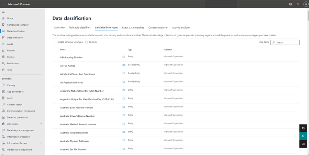Image resolution: width=309 pixels, height=155 pixels.
Task: Switch to the Trainable classifiers tab
Action: coord(80,27)
